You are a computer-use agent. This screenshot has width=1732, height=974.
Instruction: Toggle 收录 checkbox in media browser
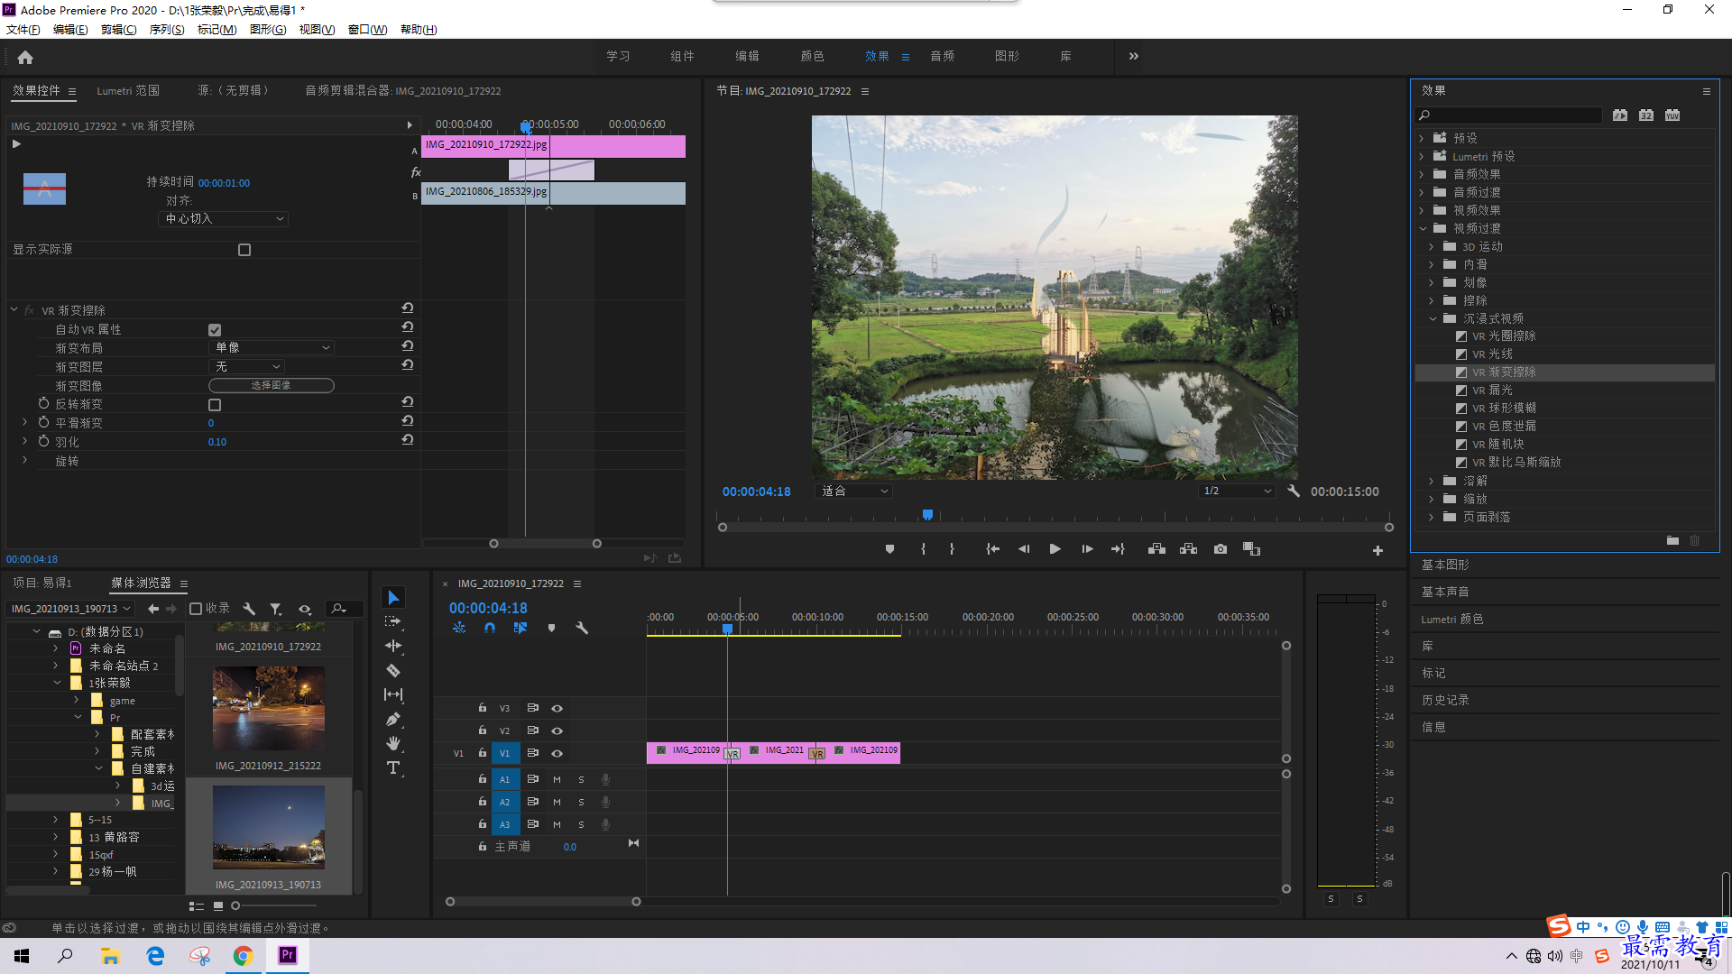(x=196, y=609)
